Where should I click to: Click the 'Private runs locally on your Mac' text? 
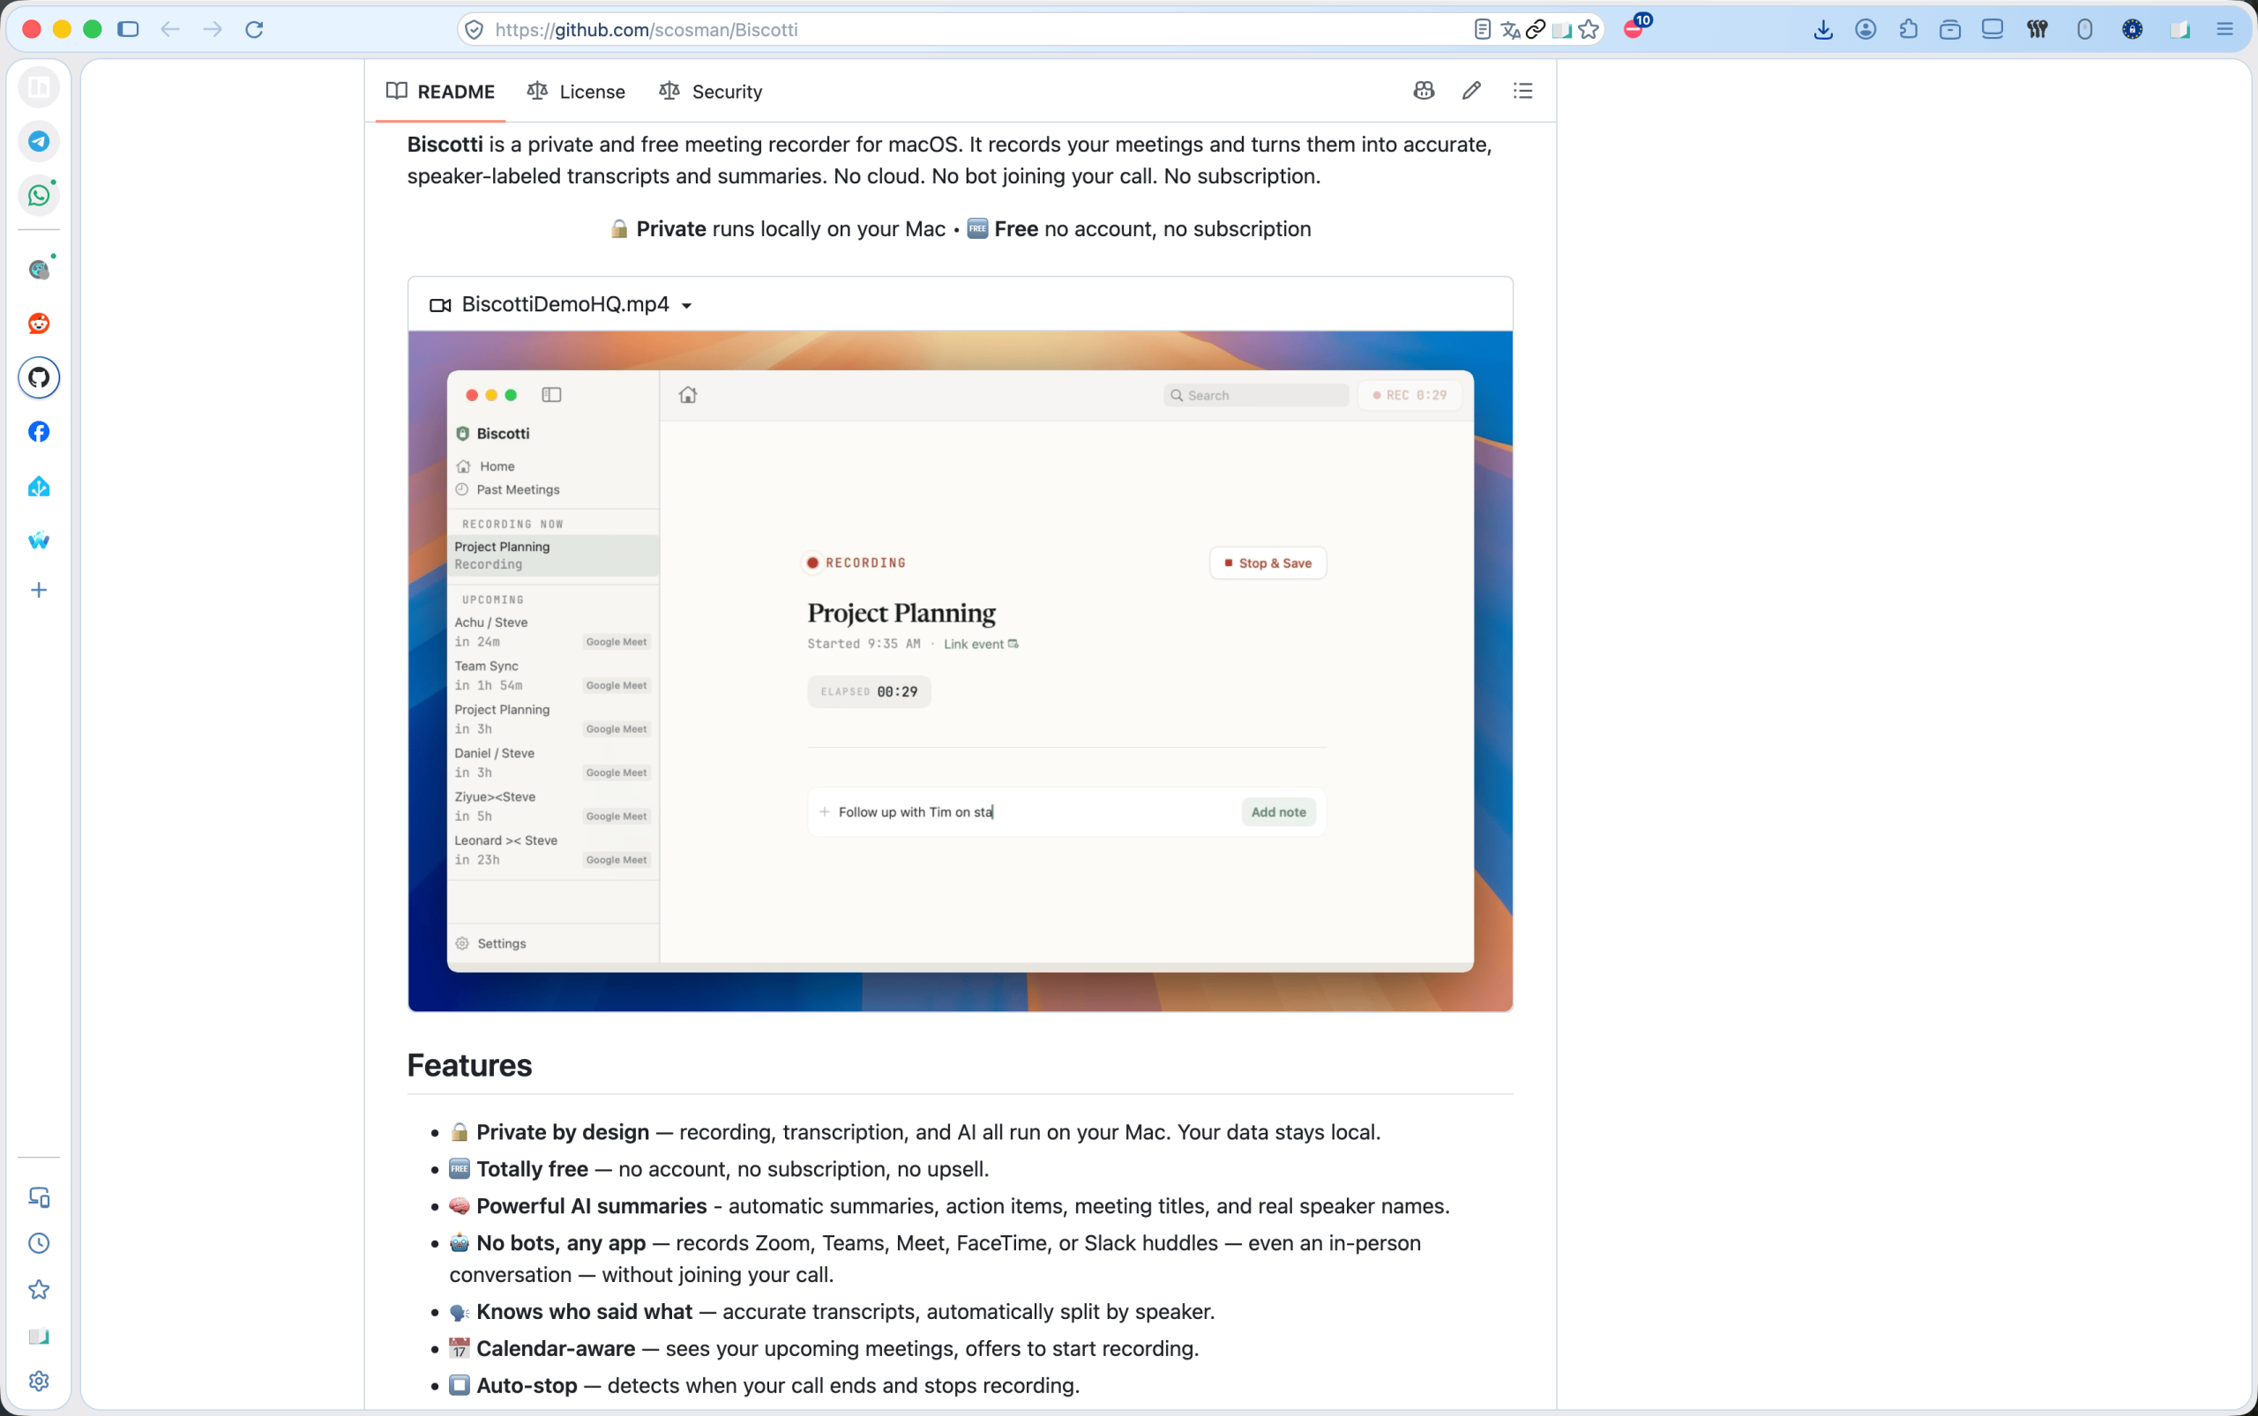[x=789, y=229]
